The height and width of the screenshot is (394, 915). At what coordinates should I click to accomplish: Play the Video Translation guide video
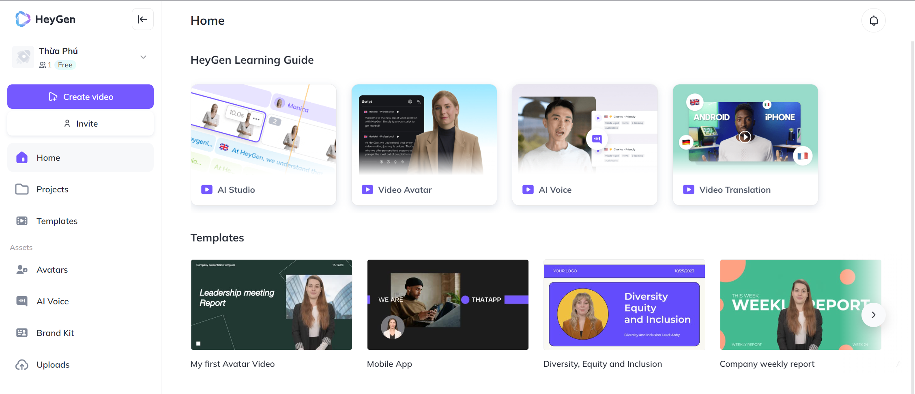(x=745, y=137)
